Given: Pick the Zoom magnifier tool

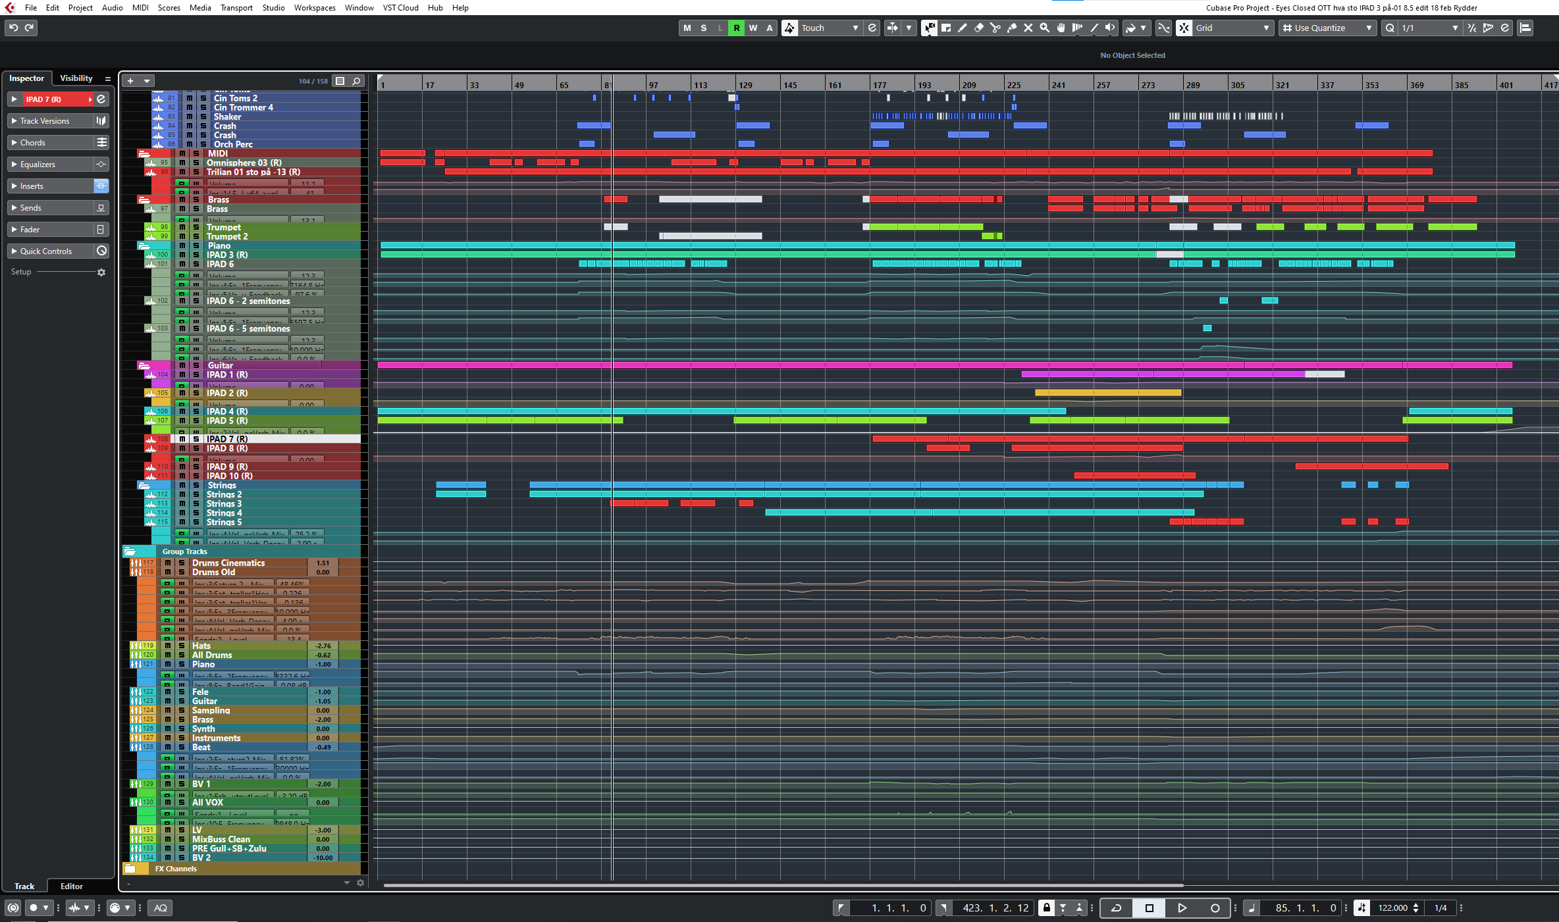Looking at the screenshot, I should 1044,28.
